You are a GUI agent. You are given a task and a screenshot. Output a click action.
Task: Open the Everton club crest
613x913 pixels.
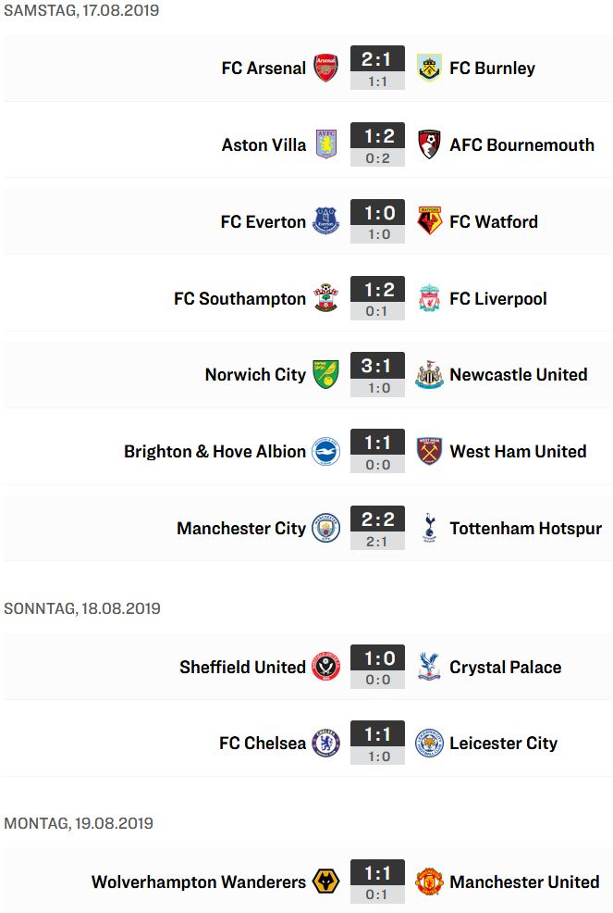pos(325,221)
